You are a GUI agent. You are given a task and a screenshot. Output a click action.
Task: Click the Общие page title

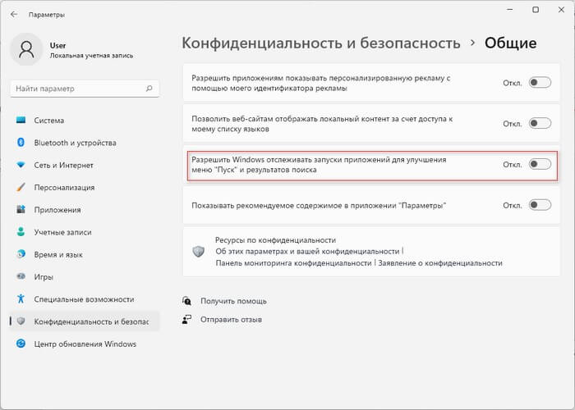(x=510, y=43)
